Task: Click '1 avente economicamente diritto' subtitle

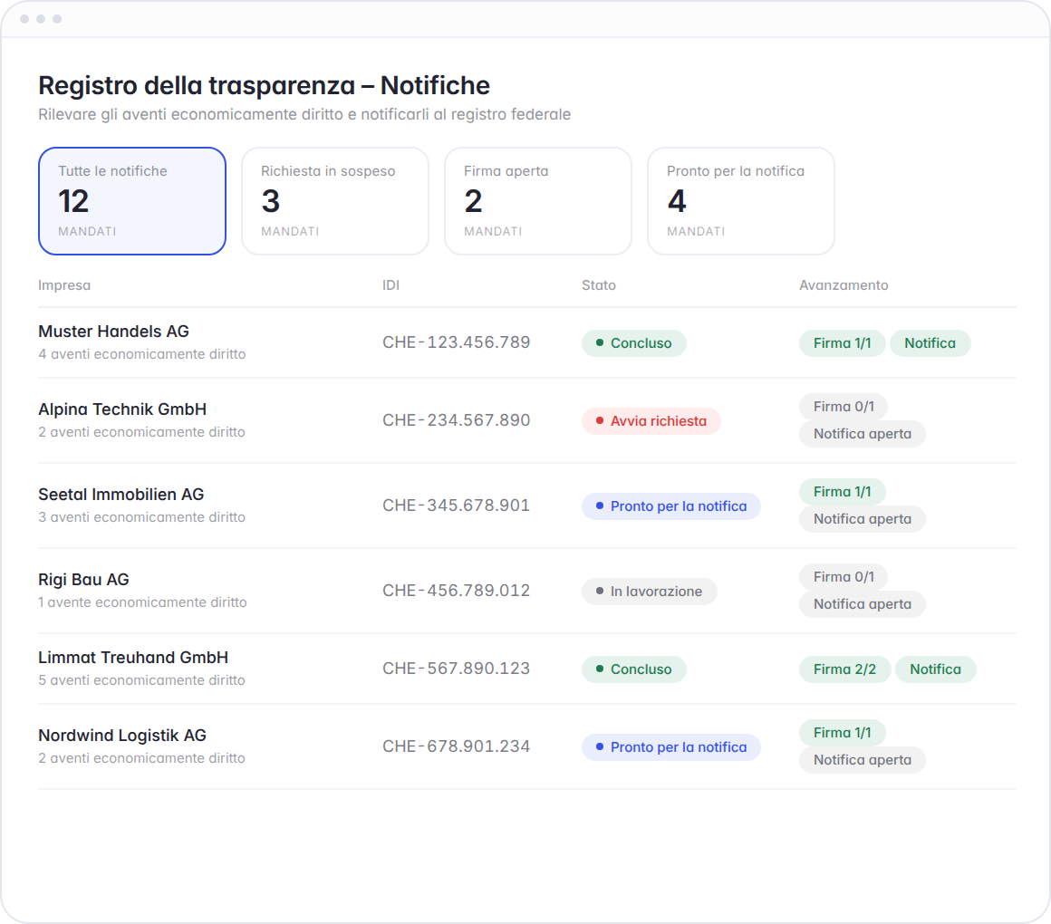Action: [143, 602]
